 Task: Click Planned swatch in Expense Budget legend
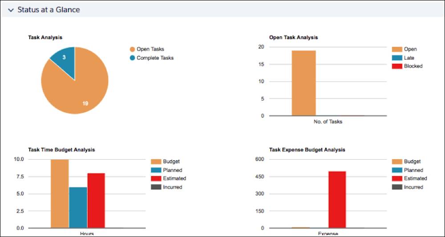[x=397, y=170]
